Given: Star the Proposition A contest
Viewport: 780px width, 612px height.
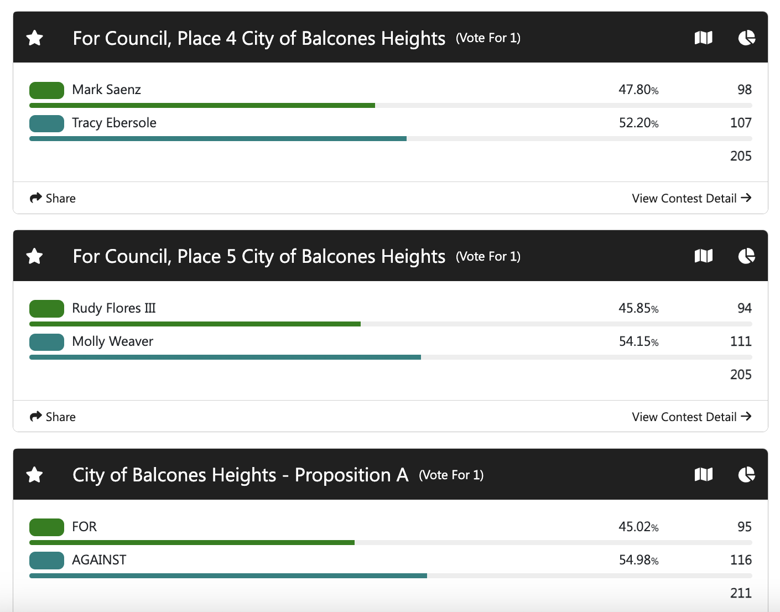Looking at the screenshot, I should 35,475.
